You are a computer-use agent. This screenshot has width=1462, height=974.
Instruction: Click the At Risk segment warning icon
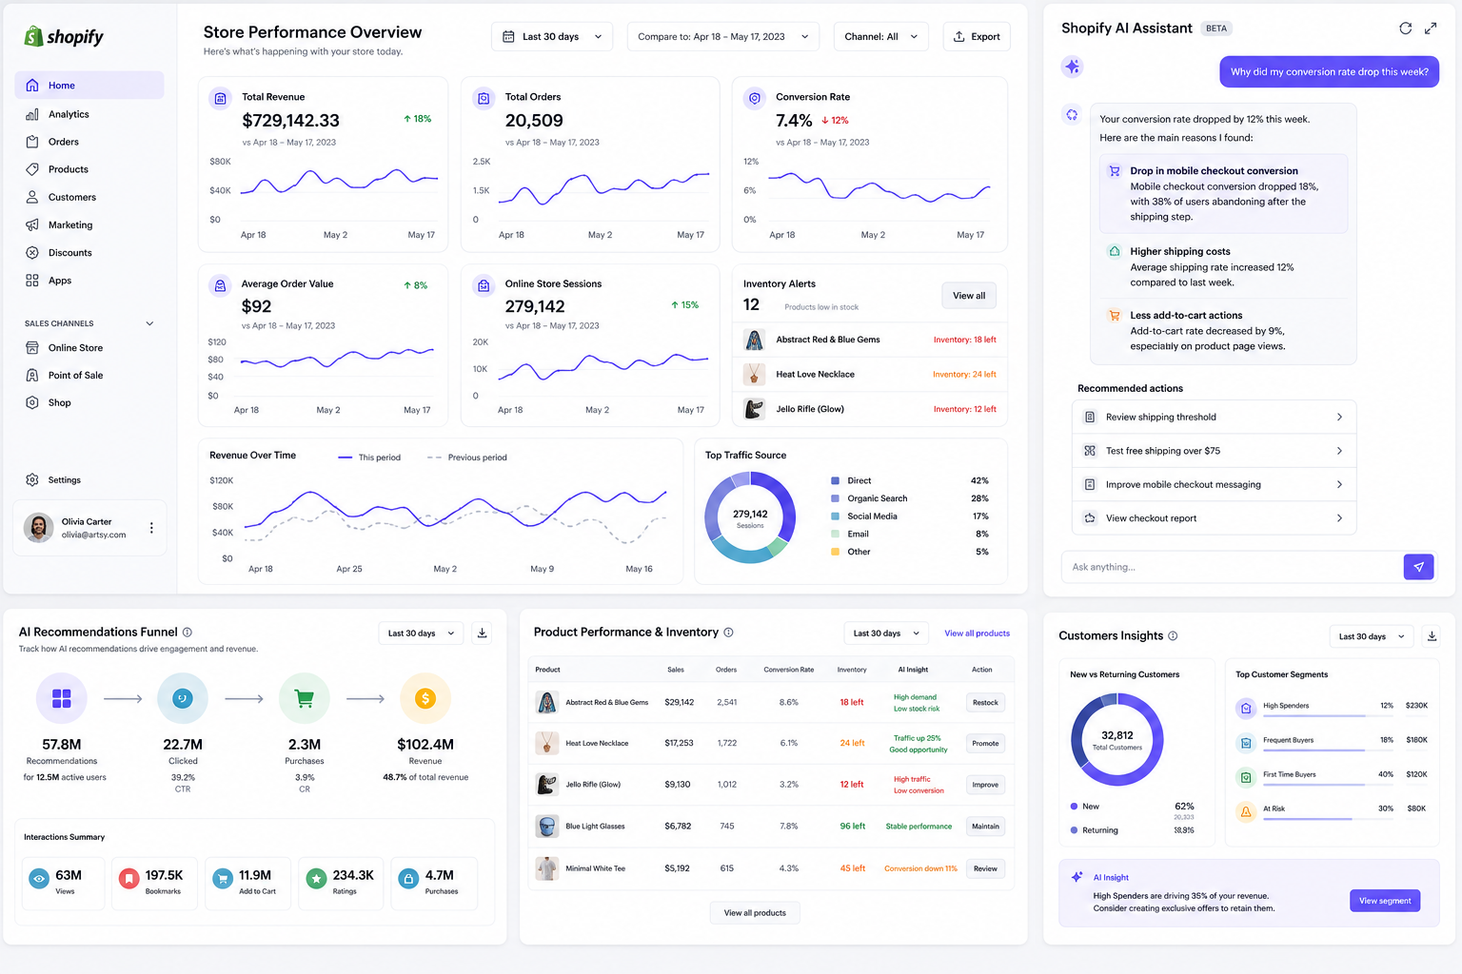tap(1245, 811)
